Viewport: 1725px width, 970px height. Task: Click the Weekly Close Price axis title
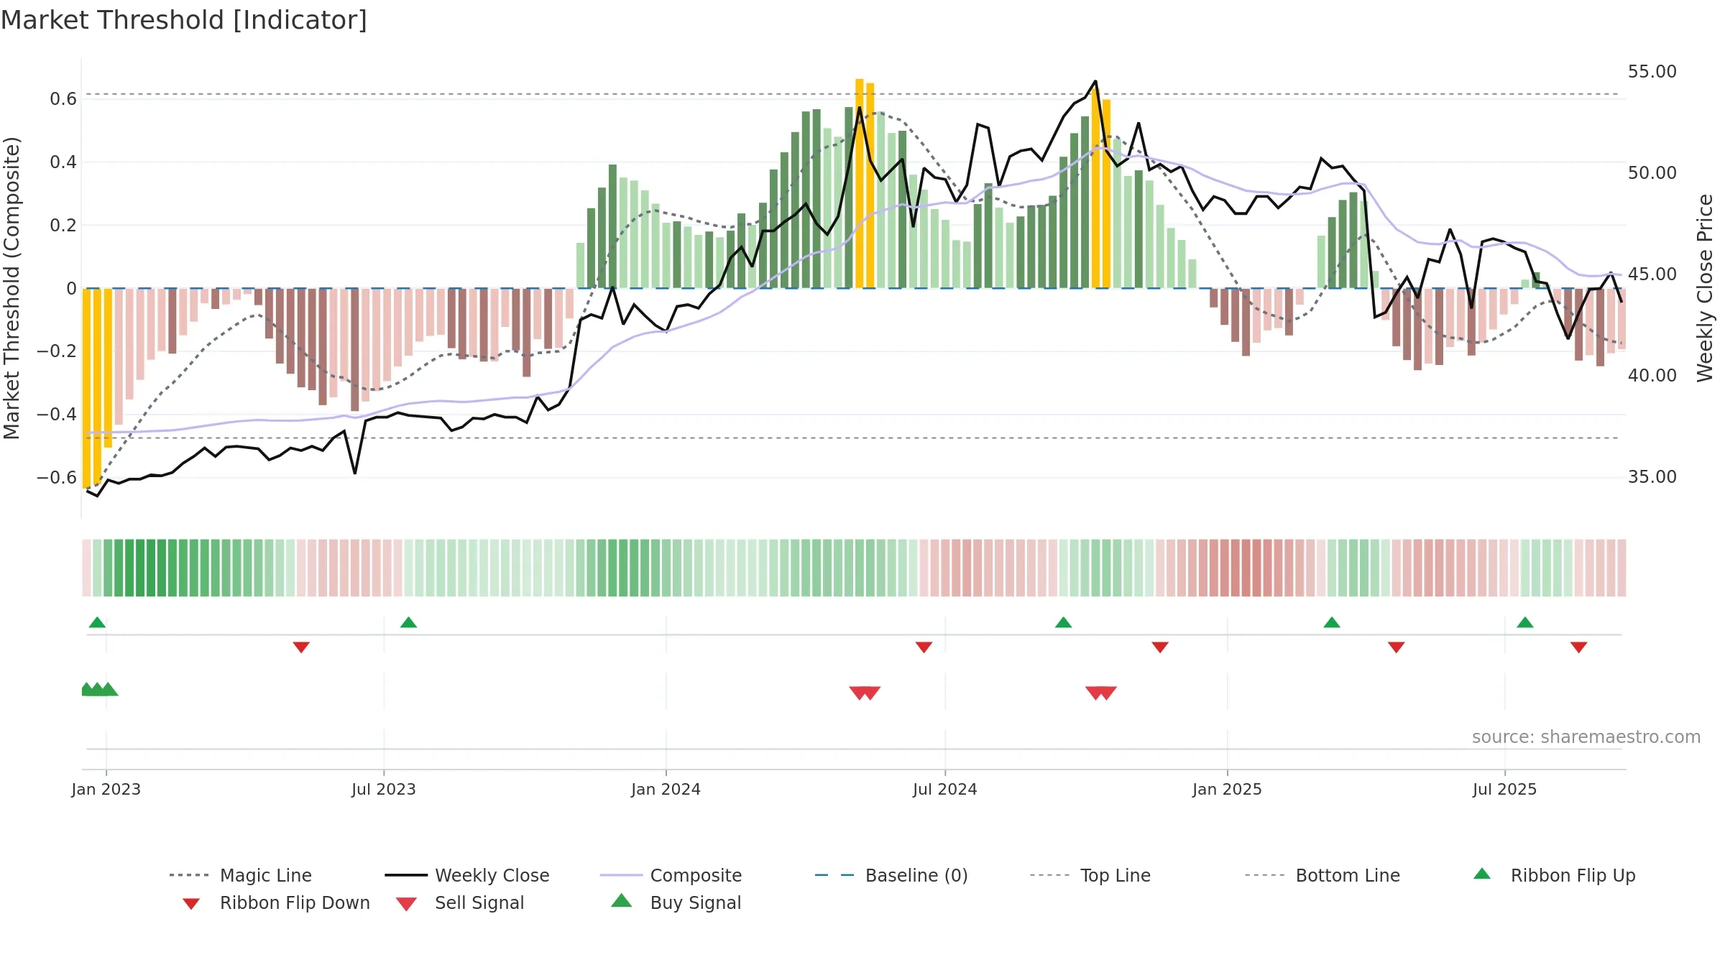point(1705,288)
